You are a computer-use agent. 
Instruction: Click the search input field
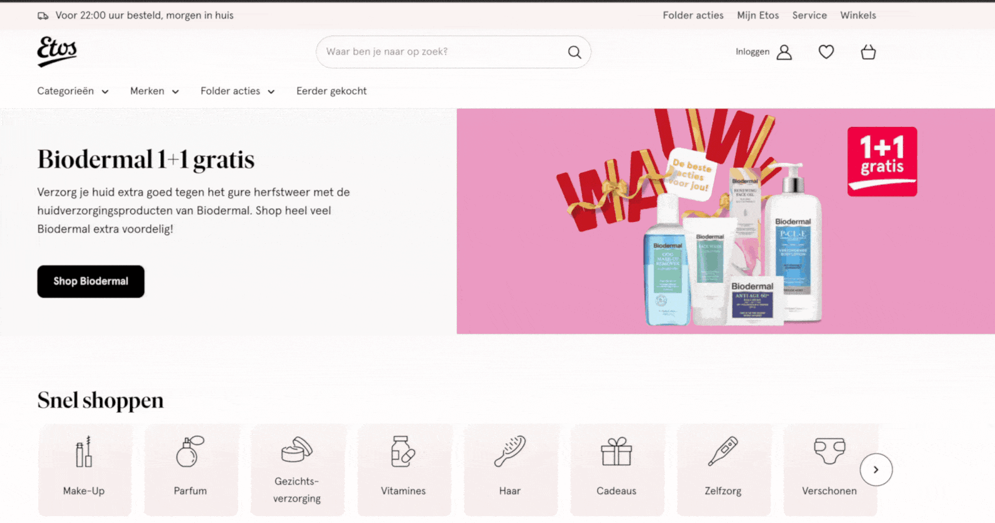[x=440, y=52]
